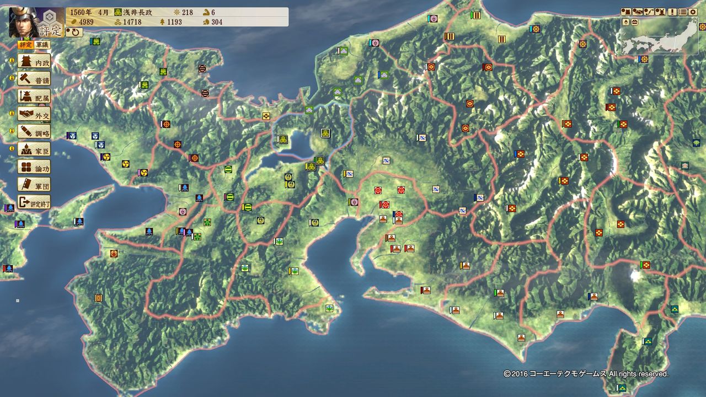
Task: Click the gold amount 4989
Action: coord(87,22)
